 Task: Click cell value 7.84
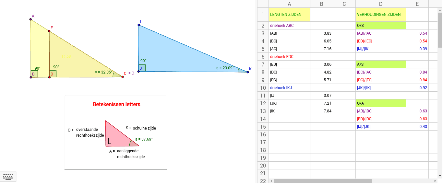[321, 111]
